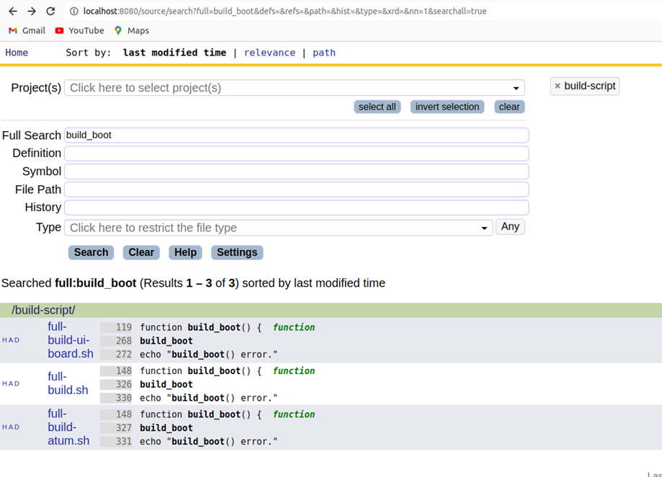Open full-build-ui-board.sh file

tap(70, 340)
